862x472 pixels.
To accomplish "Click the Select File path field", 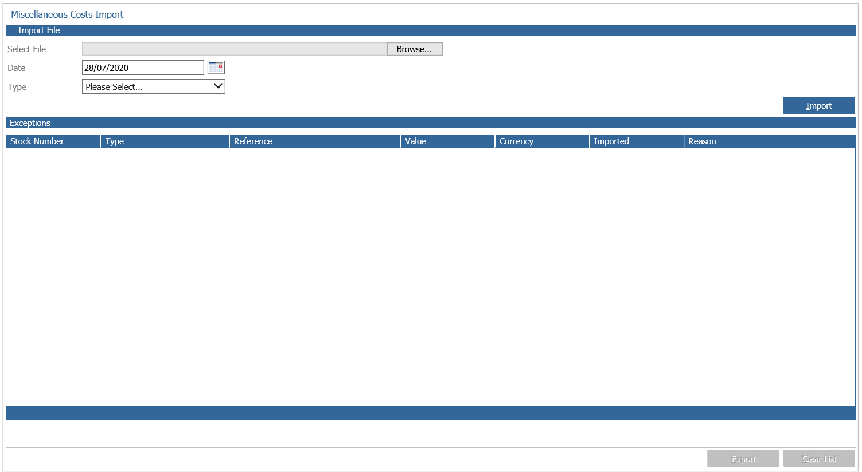I will (x=235, y=49).
